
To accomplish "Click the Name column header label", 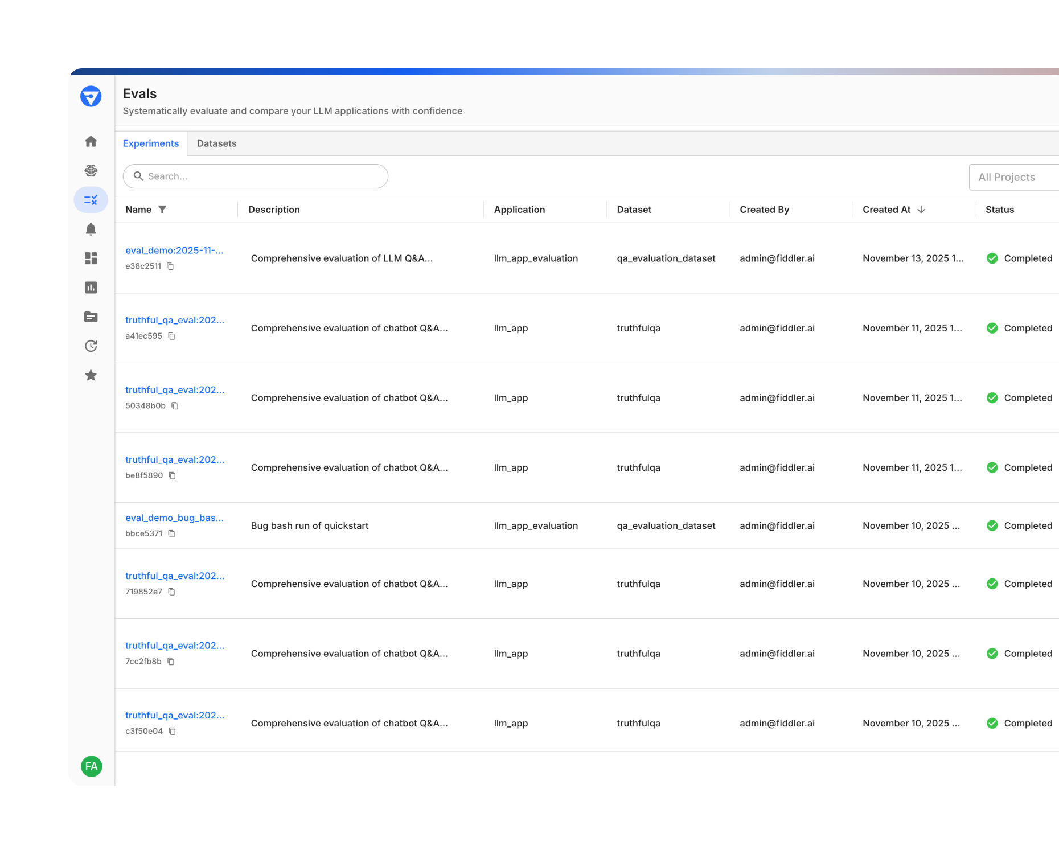I will (138, 210).
